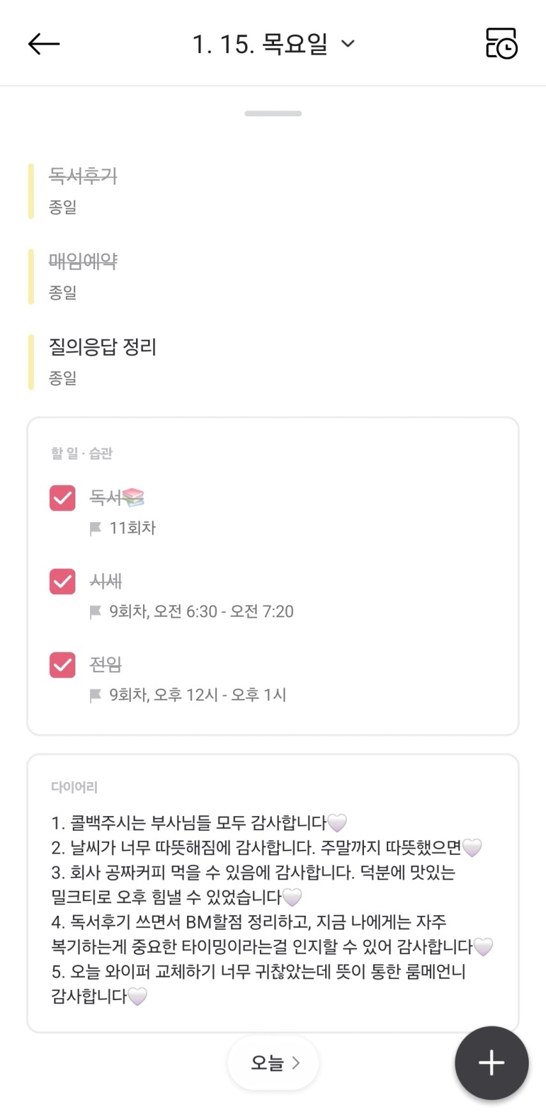Uncheck the 독서 habit checkbox
This screenshot has width=546, height=1117.
[x=63, y=498]
